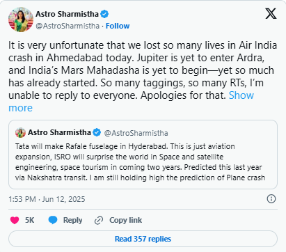Viewport: 286px width, 252px height.
Task: Open Astro Sharmistha's large profile picture
Action: [x=21, y=19]
